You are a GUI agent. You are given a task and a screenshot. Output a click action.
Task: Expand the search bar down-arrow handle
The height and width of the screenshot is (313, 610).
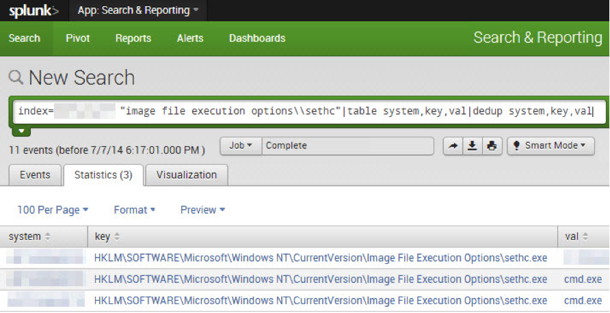point(21,131)
